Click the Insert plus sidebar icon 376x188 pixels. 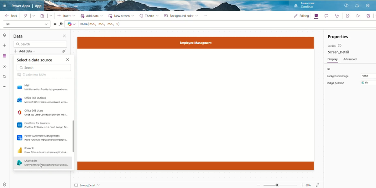[x=4, y=45]
